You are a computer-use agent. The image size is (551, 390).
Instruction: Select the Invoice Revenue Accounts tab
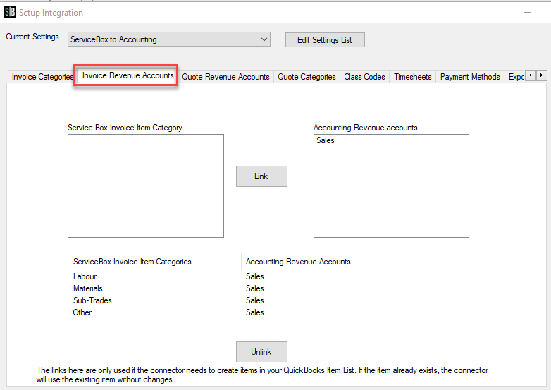(128, 75)
